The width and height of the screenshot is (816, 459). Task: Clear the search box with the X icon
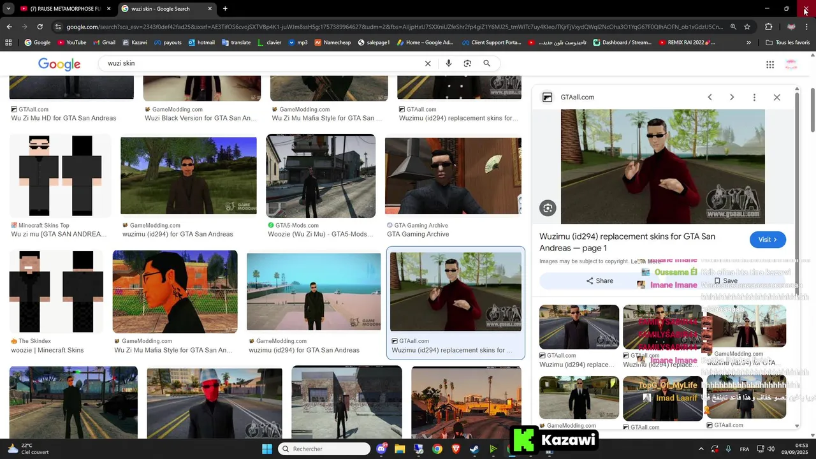click(428, 64)
